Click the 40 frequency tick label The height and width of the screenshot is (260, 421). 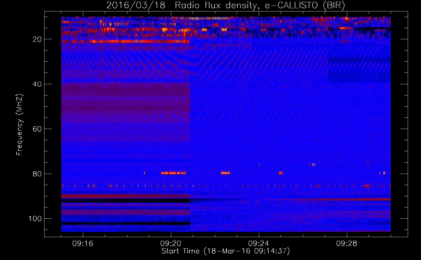pyautogui.click(x=37, y=84)
